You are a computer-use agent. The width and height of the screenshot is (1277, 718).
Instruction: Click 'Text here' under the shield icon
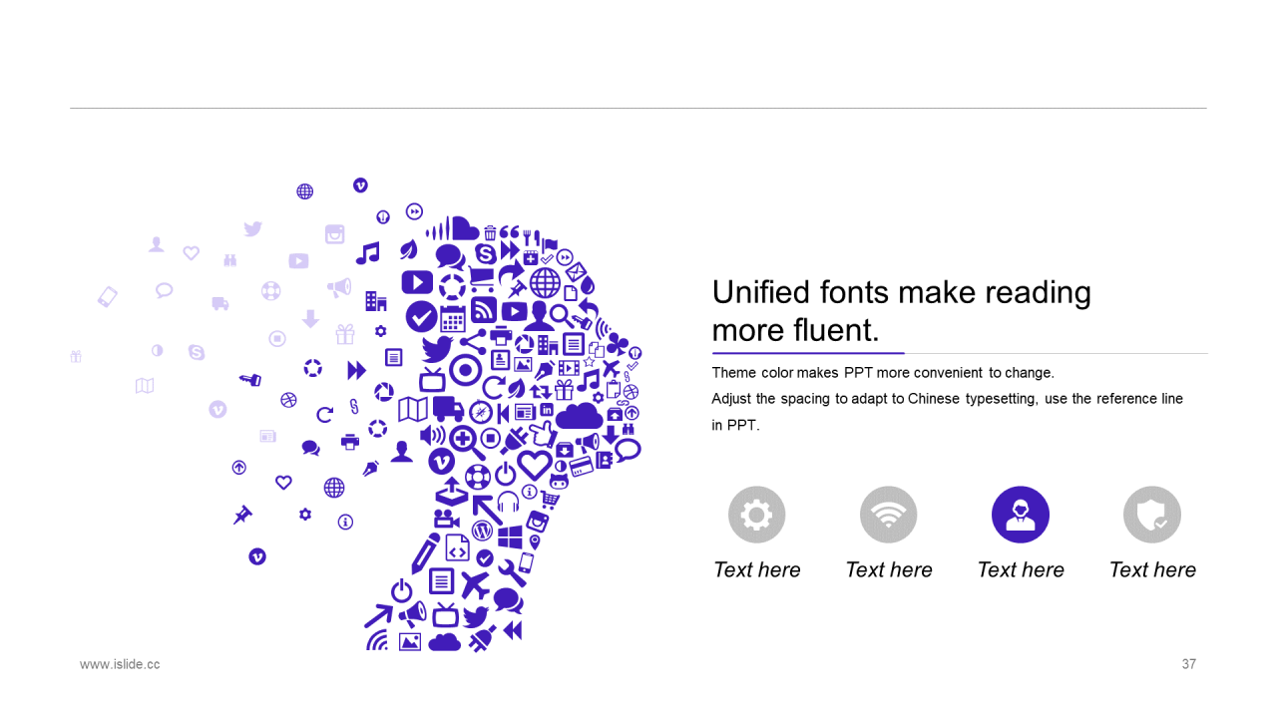pyautogui.click(x=1152, y=569)
